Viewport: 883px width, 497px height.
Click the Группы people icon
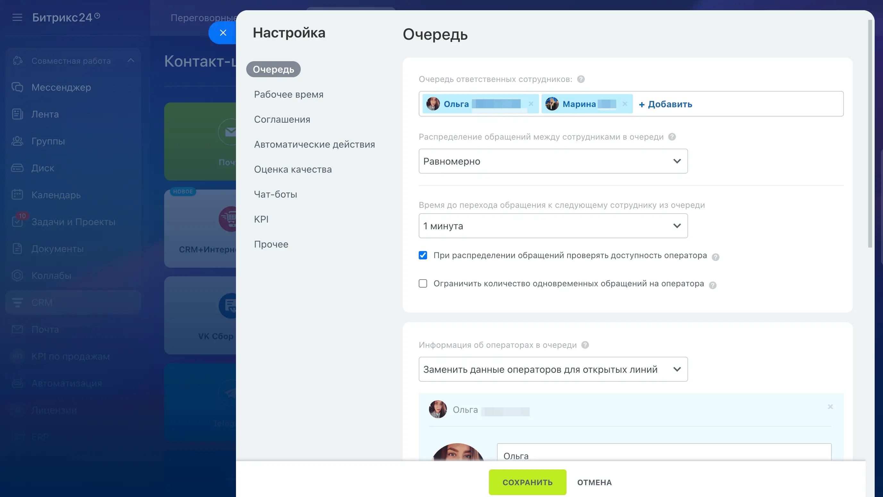point(17,141)
